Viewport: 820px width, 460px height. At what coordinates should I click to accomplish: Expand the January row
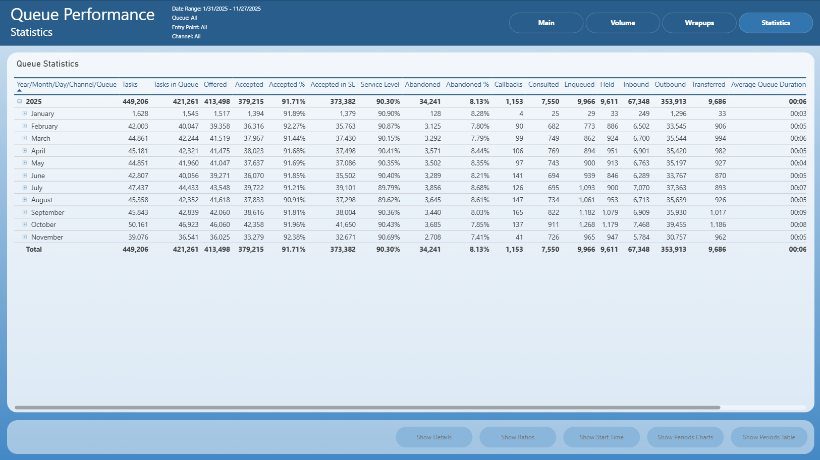tap(24, 113)
